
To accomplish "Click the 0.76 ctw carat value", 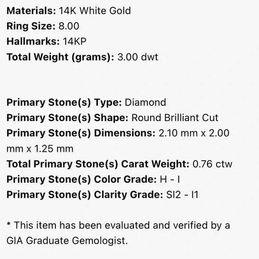I will [213, 164].
